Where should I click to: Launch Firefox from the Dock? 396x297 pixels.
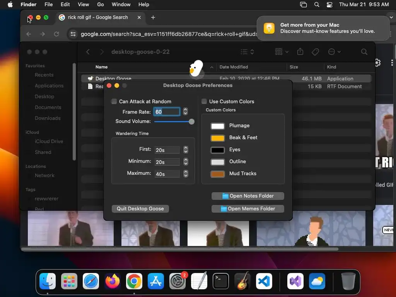(x=113, y=281)
